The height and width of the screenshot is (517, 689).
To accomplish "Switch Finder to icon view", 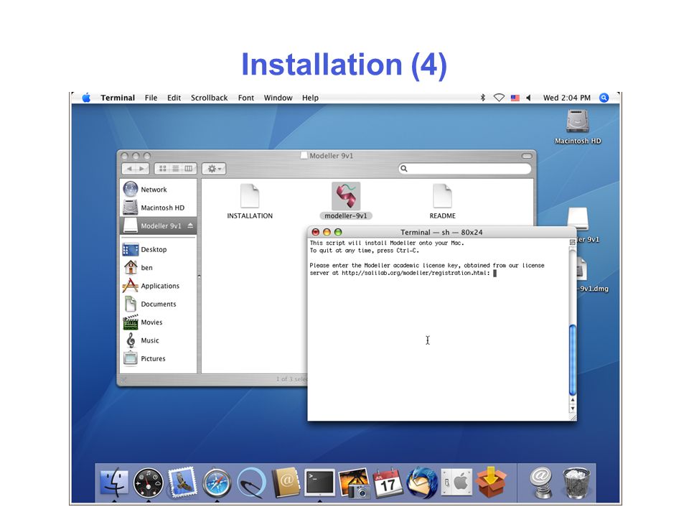I will pyautogui.click(x=163, y=168).
